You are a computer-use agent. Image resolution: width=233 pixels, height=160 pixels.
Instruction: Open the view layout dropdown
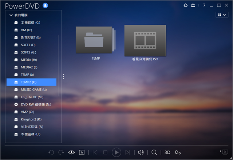tap(222, 15)
